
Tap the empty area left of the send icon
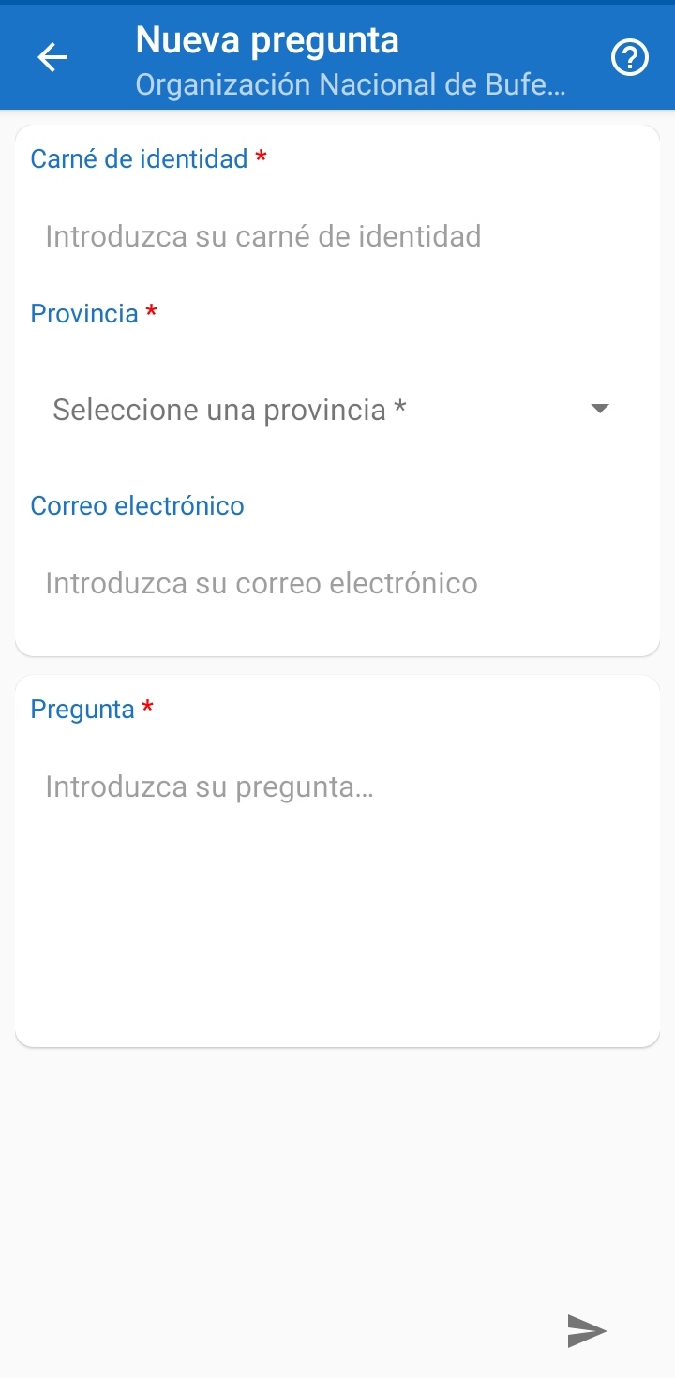[x=281, y=1330]
